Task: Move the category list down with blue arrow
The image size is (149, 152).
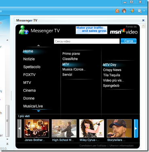Action: [38, 111]
